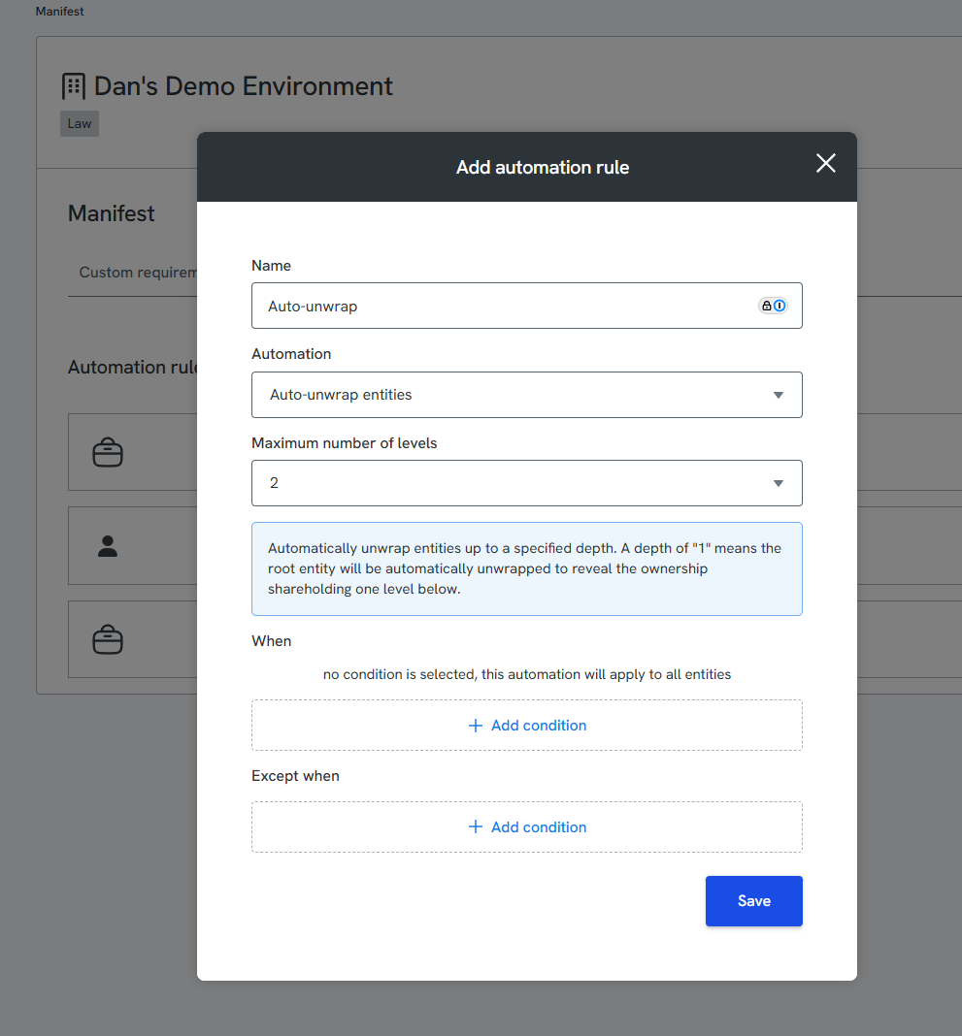Click the Name input field containing Auto-unwrap
The width and height of the screenshot is (962, 1036).
[526, 306]
